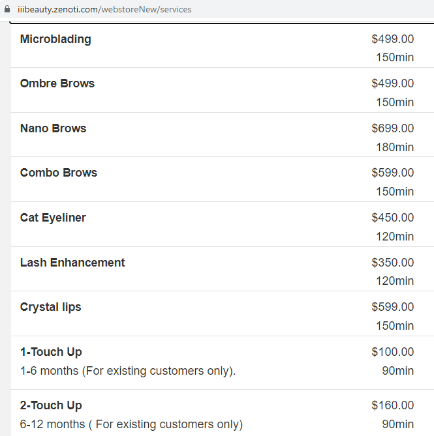Click the $450.00 Cat Eyeliner price
The width and height of the screenshot is (434, 436).
[392, 218]
